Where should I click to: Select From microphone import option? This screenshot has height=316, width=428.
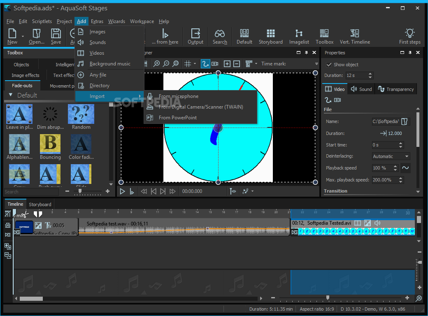(x=201, y=96)
